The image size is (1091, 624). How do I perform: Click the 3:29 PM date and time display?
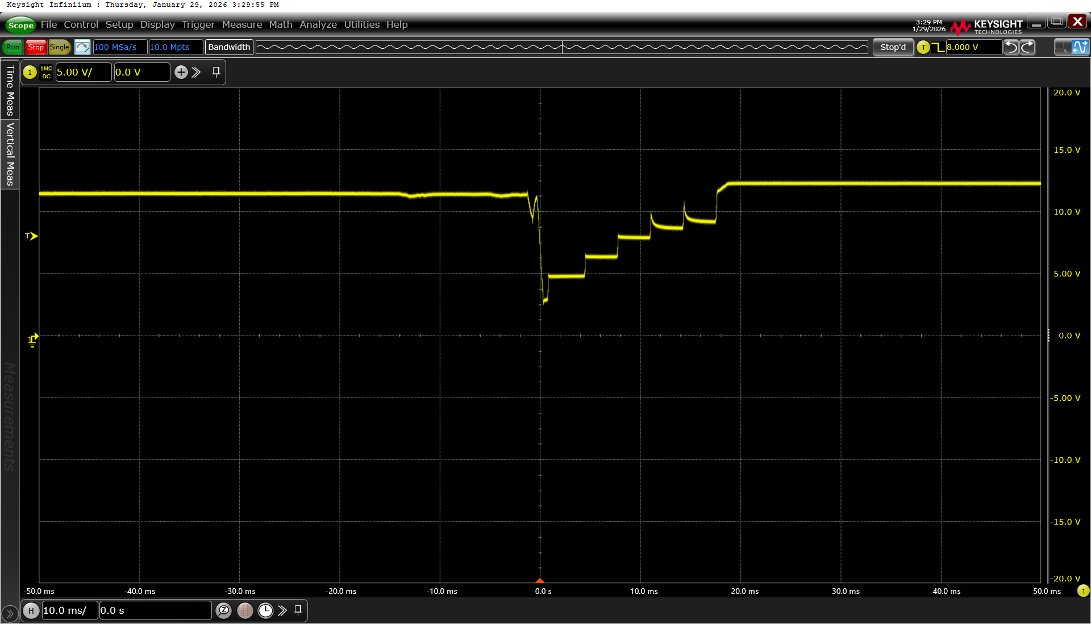click(929, 26)
